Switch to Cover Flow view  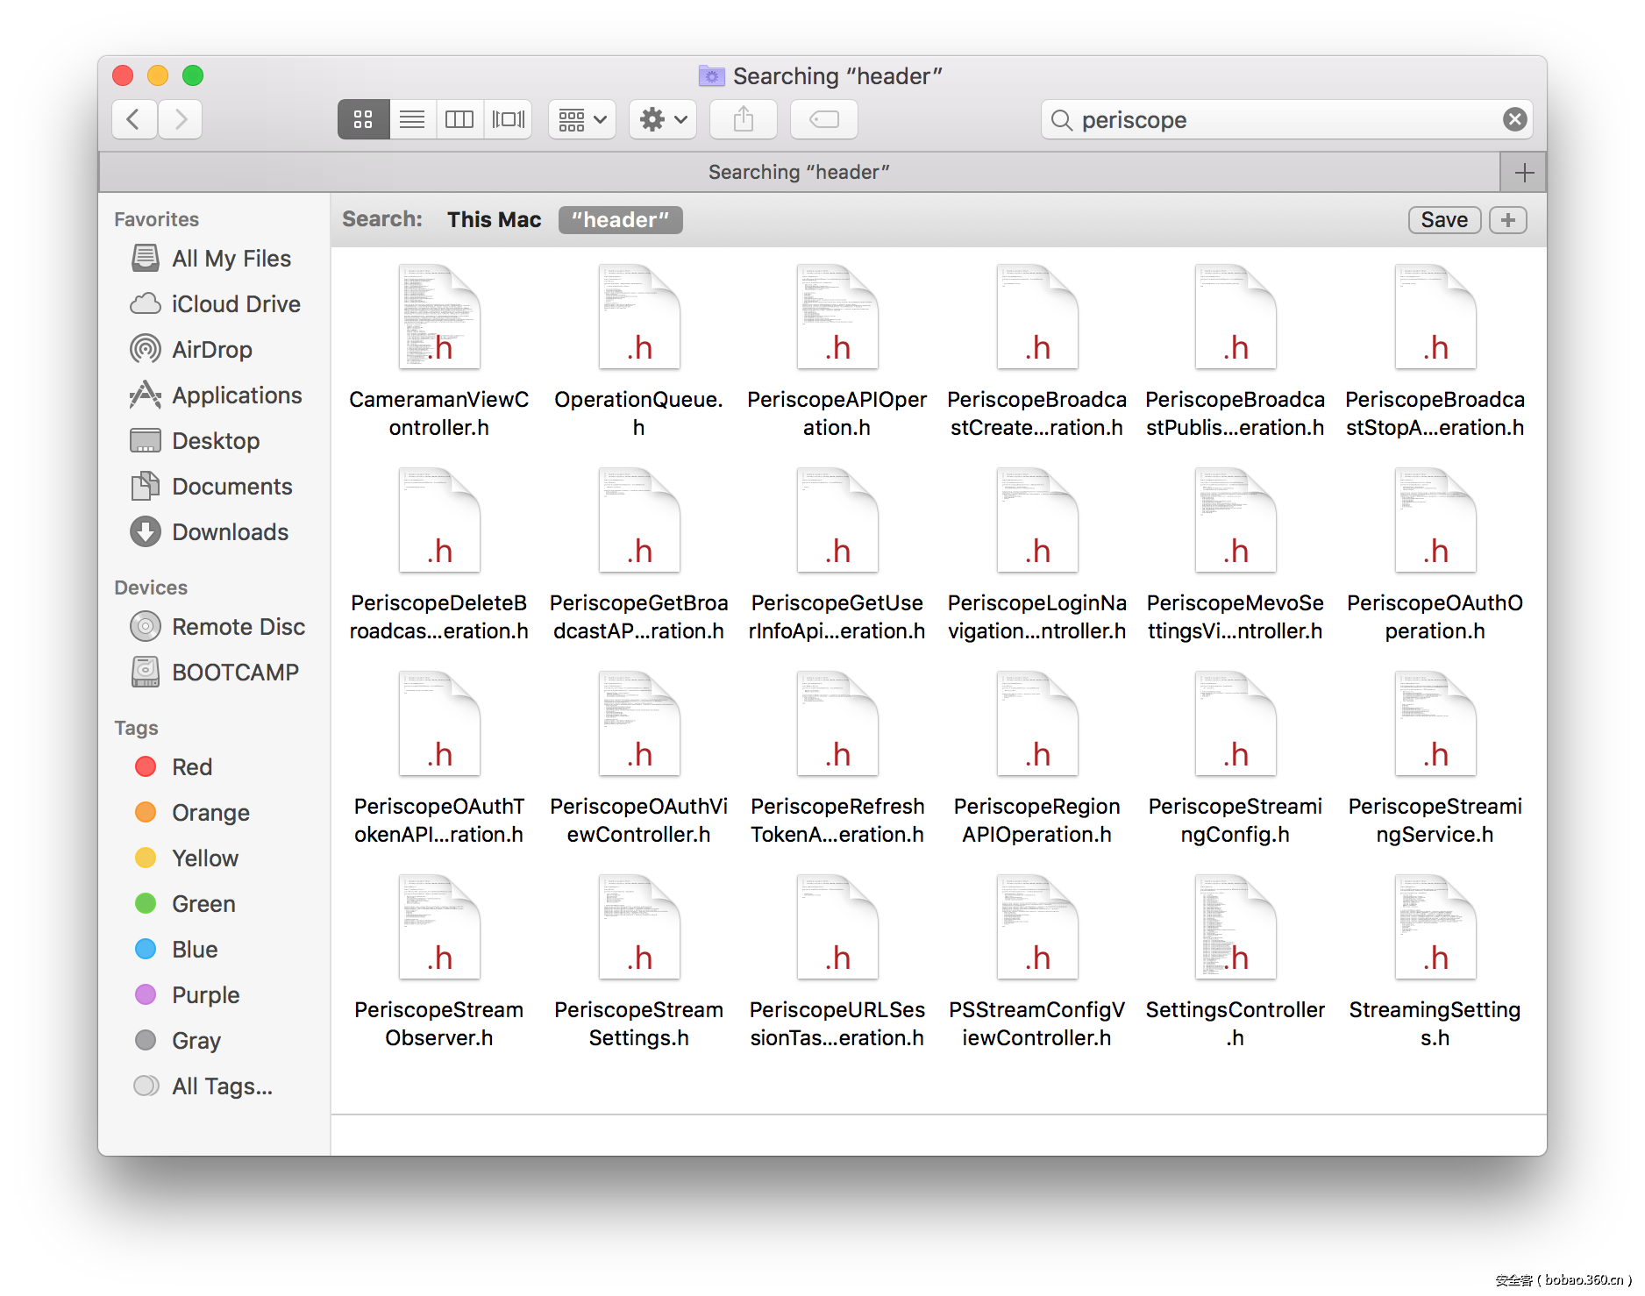click(508, 119)
